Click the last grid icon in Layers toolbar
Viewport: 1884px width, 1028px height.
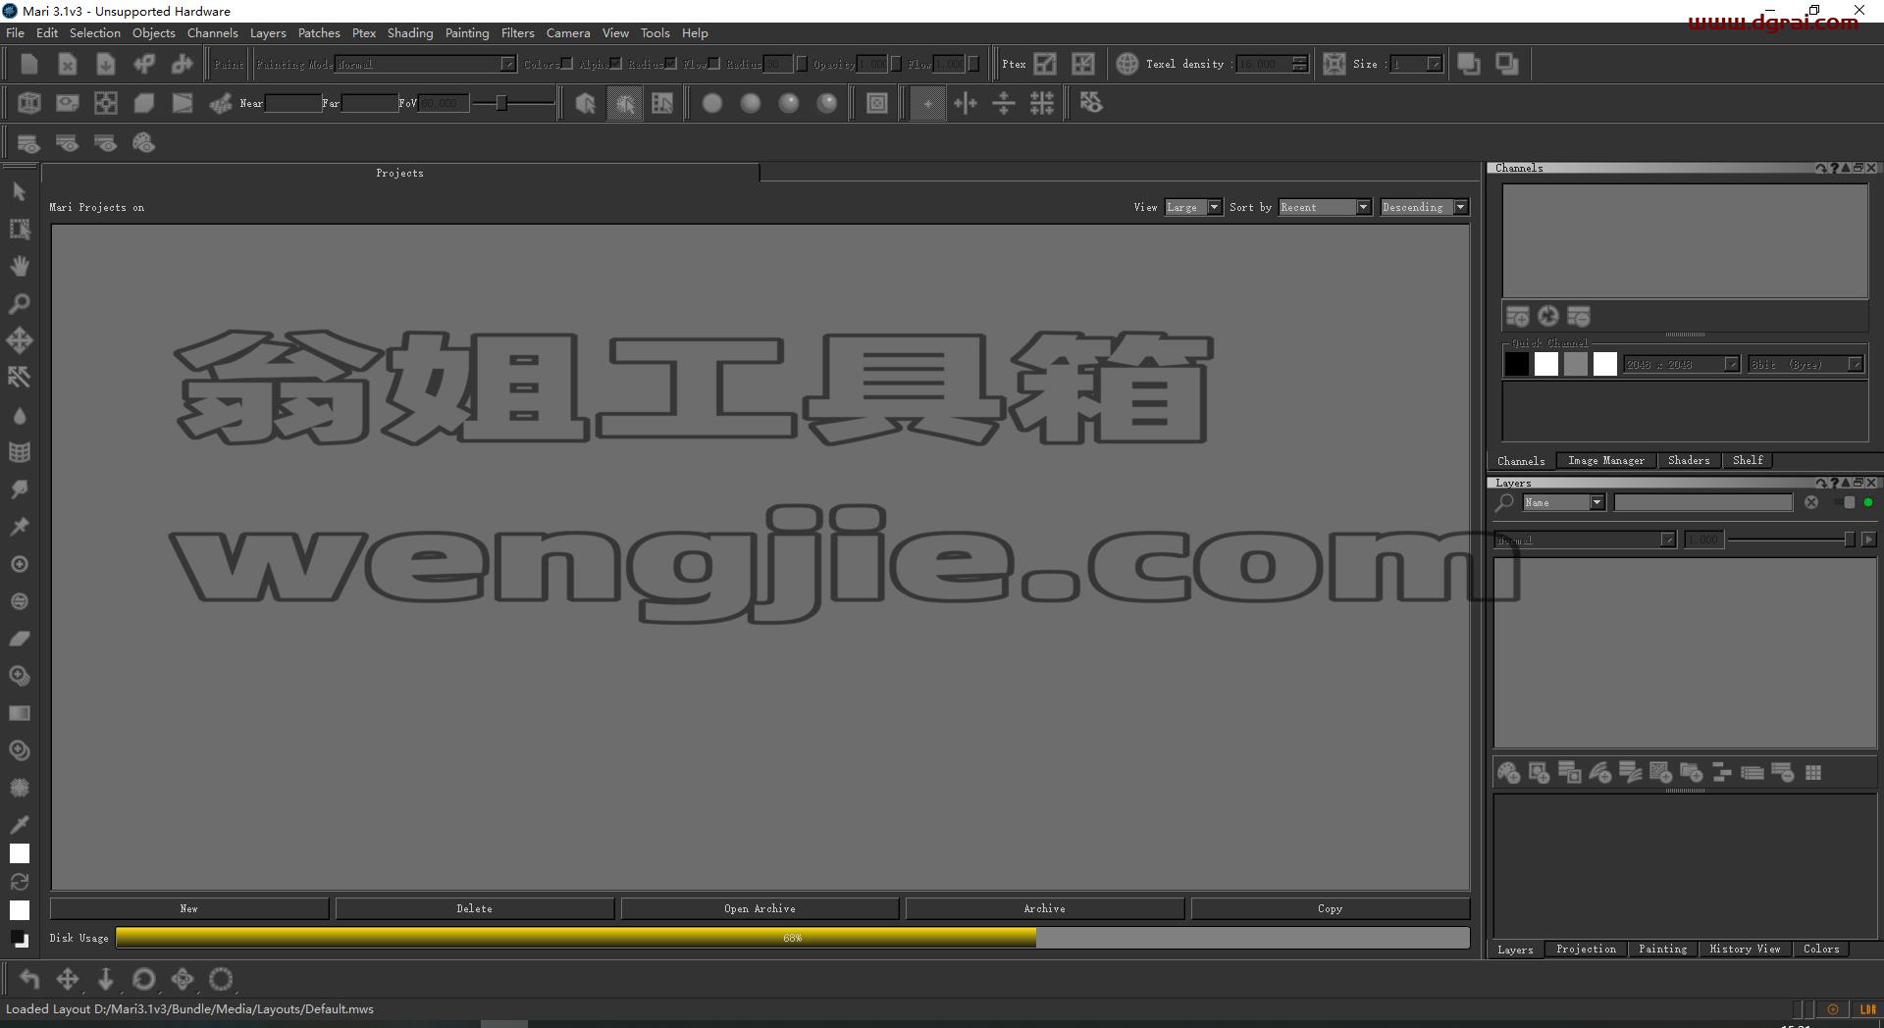click(1812, 773)
